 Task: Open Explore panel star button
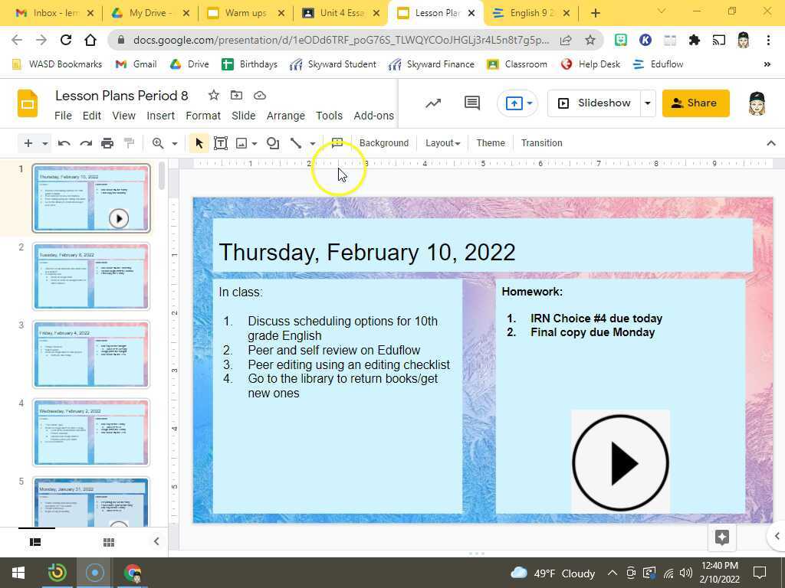coord(722,537)
